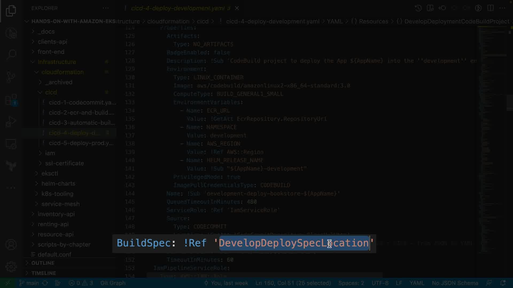This screenshot has height=288, width=513.
Task: Open the Run and Debug view
Action: tap(11, 122)
